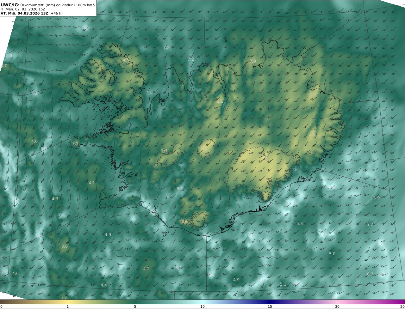This screenshot has height=309, width=405.
Task: Click the colorbar tick label 30
Action: [x=337, y=307]
